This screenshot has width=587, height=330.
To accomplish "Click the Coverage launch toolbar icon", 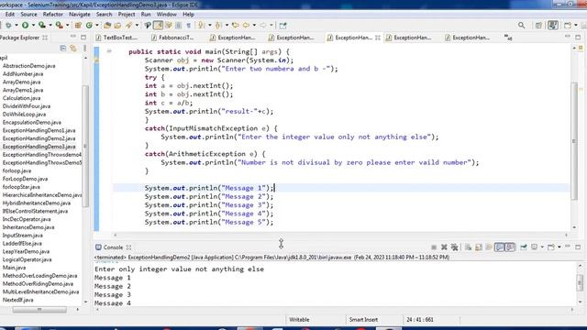I will [x=42, y=26].
